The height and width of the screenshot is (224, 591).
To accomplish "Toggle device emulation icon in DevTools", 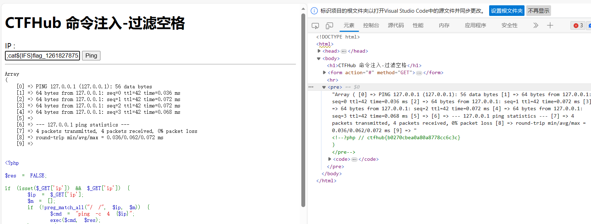I will point(329,25).
